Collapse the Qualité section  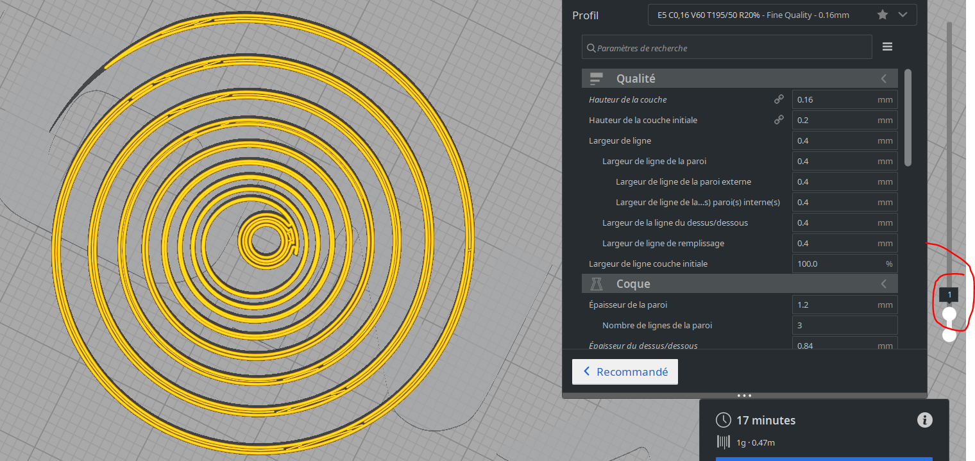point(883,79)
